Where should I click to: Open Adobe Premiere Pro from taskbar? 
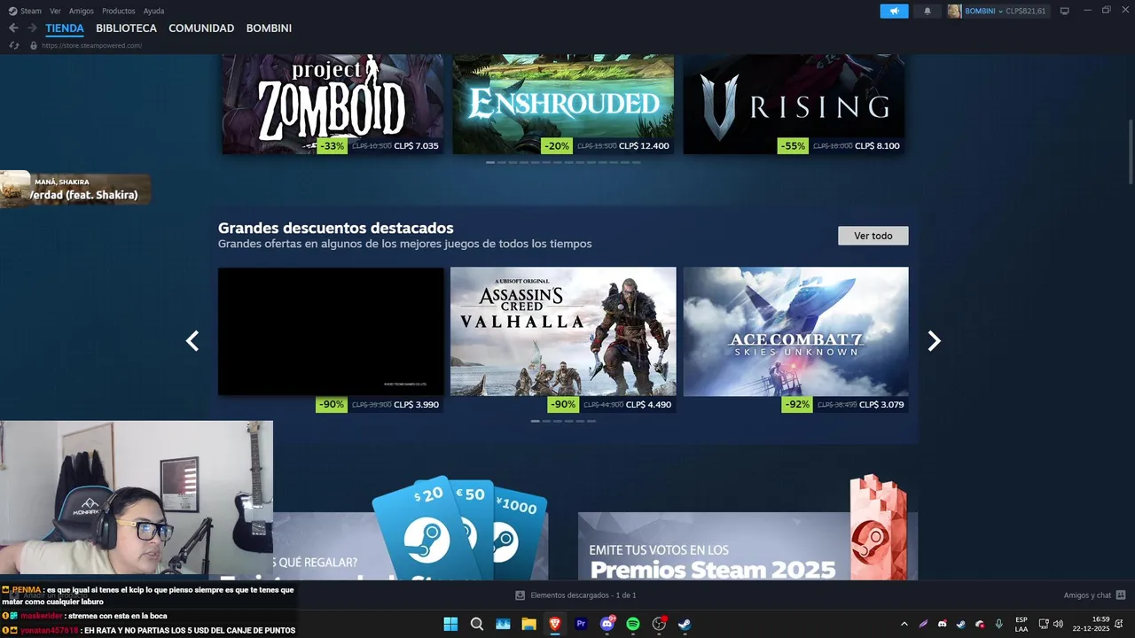(x=581, y=624)
